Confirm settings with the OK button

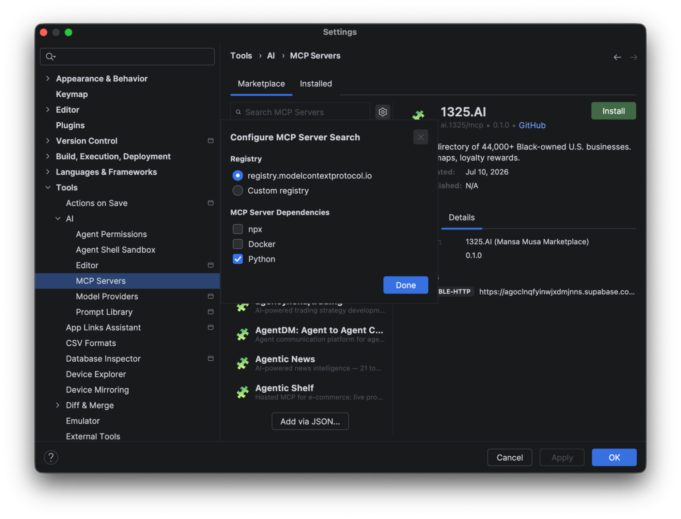tap(614, 457)
